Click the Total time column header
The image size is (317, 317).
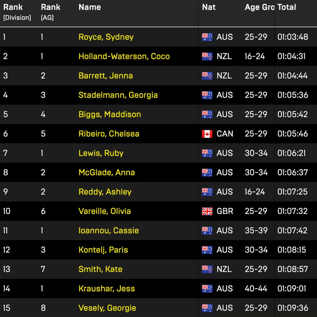coord(287,7)
